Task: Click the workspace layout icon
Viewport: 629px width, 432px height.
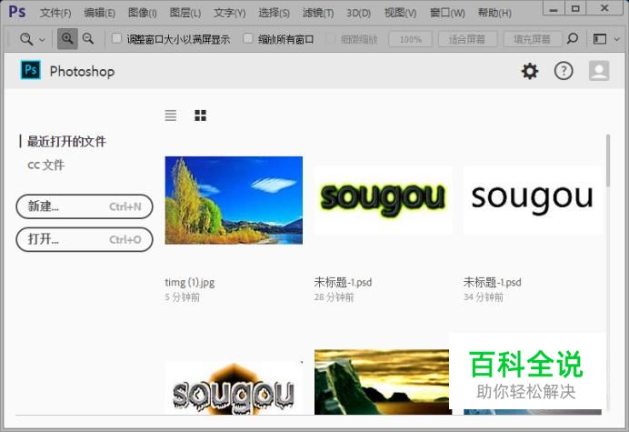Action: coord(600,39)
